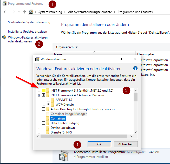Click folder icon next to Device Lockdown

pyautogui.click(x=47, y=128)
